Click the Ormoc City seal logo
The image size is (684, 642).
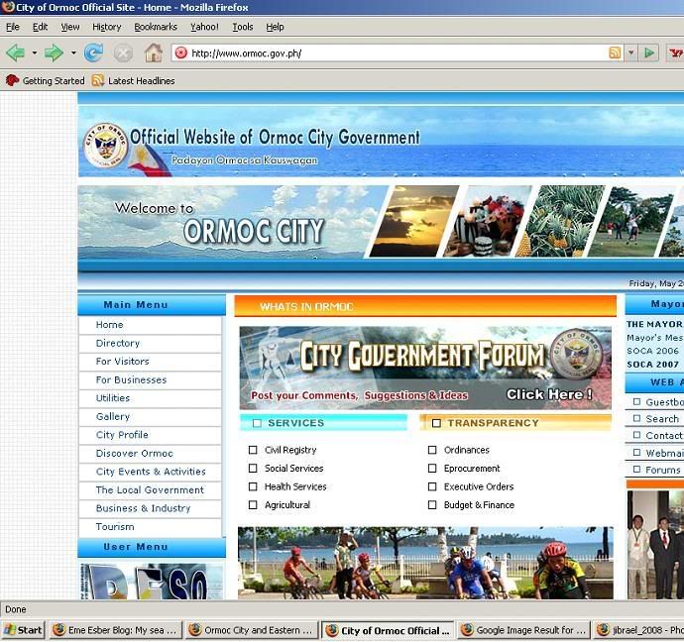104,147
